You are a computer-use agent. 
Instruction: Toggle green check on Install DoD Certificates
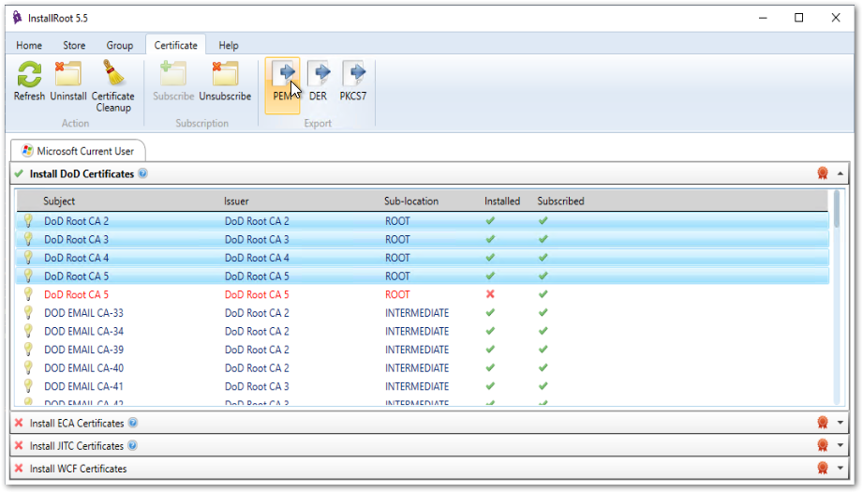pyautogui.click(x=19, y=174)
